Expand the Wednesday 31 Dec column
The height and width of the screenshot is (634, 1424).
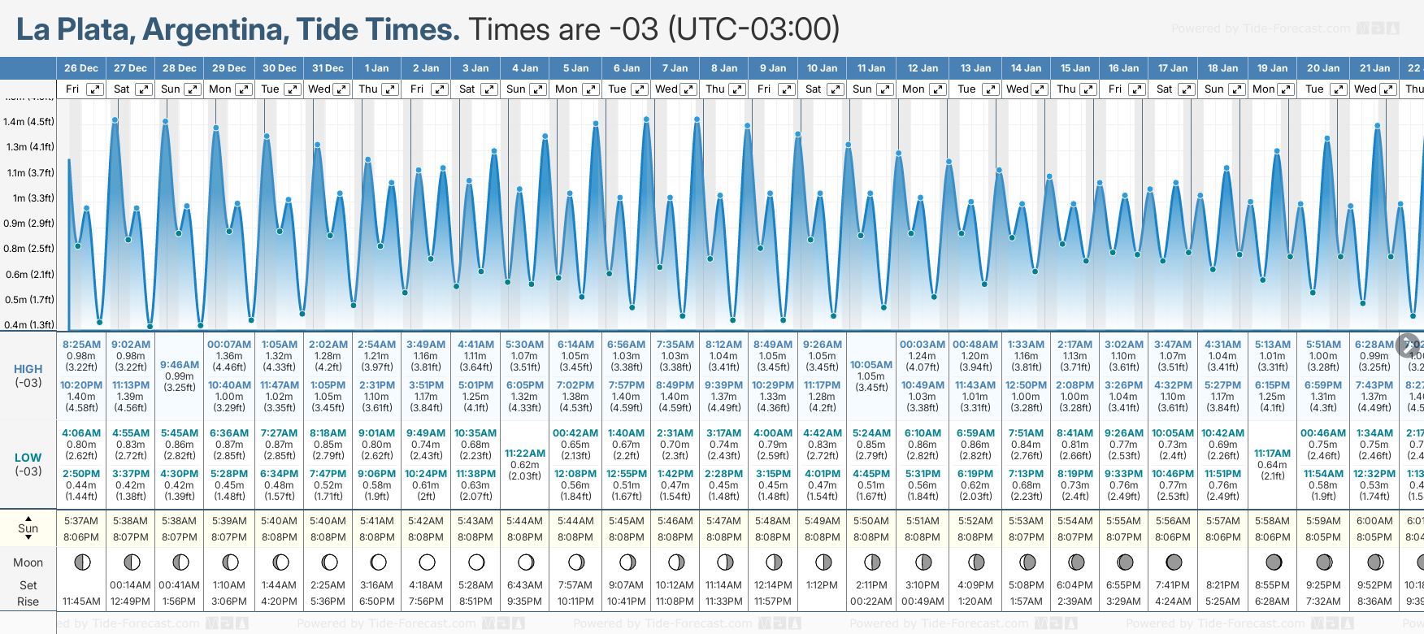(x=341, y=89)
